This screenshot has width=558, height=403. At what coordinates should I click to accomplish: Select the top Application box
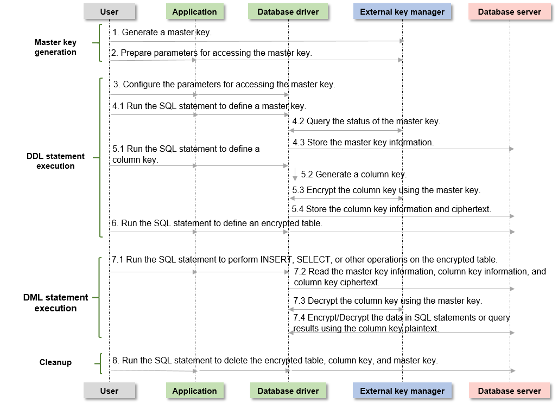tap(194, 11)
